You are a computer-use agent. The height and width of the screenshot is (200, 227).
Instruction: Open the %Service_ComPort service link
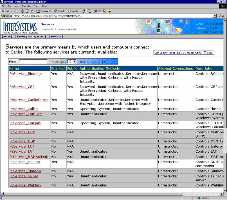[26, 114]
